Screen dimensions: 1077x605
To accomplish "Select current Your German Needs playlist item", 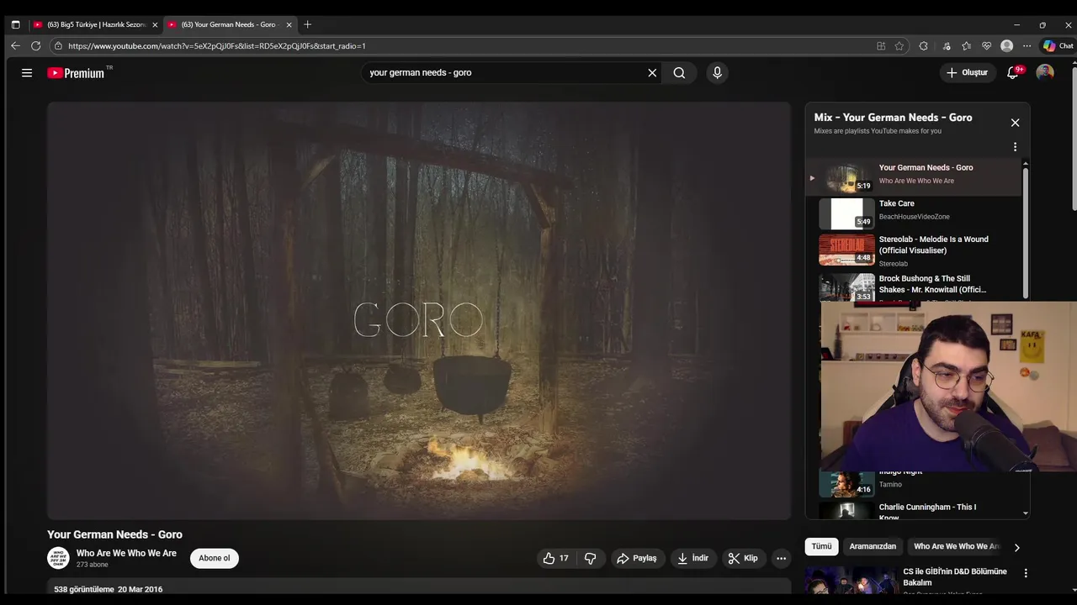I will [912, 177].
